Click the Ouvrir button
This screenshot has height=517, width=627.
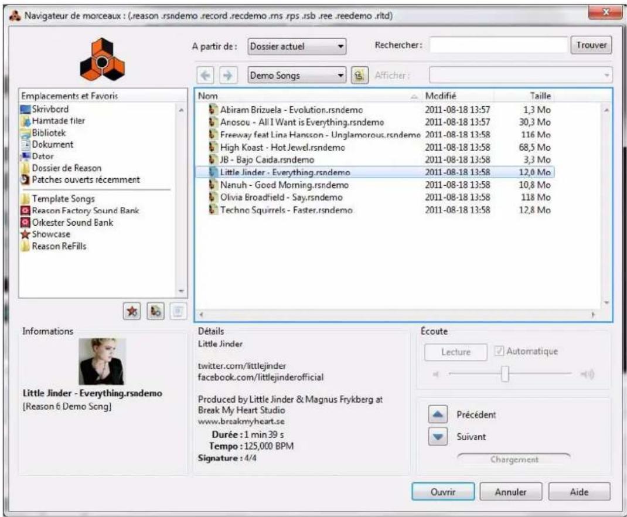point(443,492)
